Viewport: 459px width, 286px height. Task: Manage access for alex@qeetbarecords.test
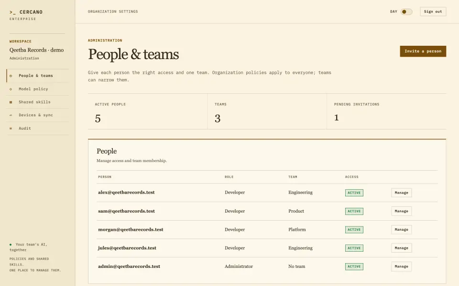[401, 193]
